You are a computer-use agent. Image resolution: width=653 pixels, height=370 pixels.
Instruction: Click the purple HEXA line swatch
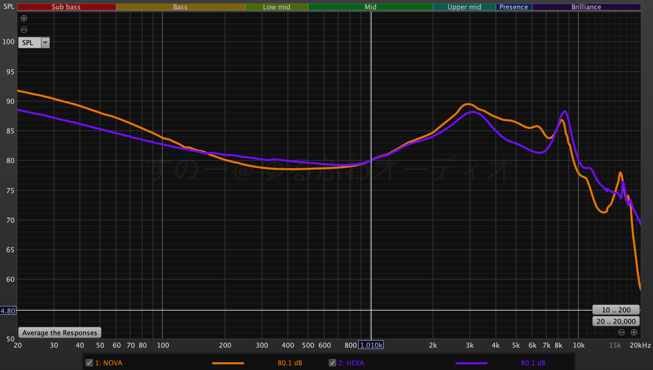(471, 362)
